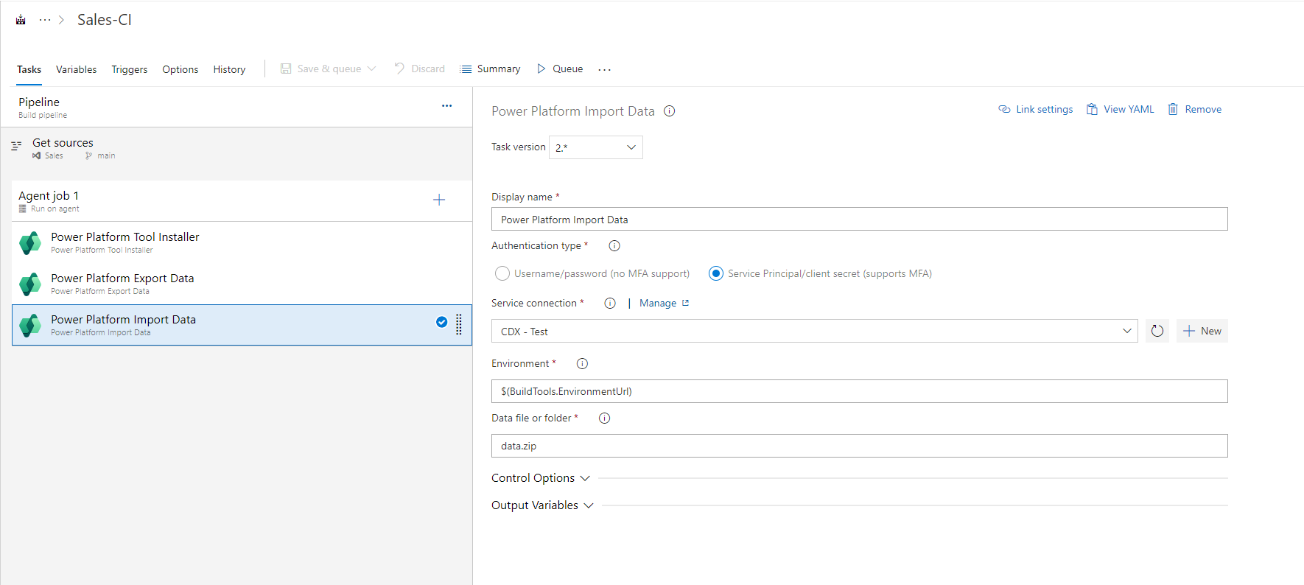Image resolution: width=1304 pixels, height=585 pixels.
Task: Switch to the Tasks tab
Action: (x=29, y=69)
